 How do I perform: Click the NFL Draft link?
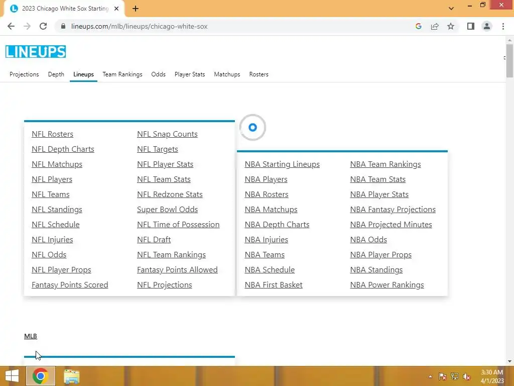154,240
